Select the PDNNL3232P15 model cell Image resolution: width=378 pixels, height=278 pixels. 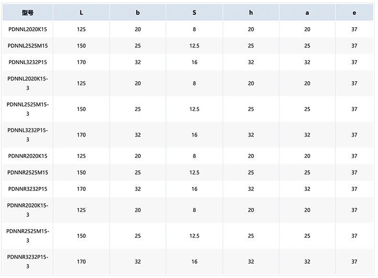pyautogui.click(x=28, y=62)
